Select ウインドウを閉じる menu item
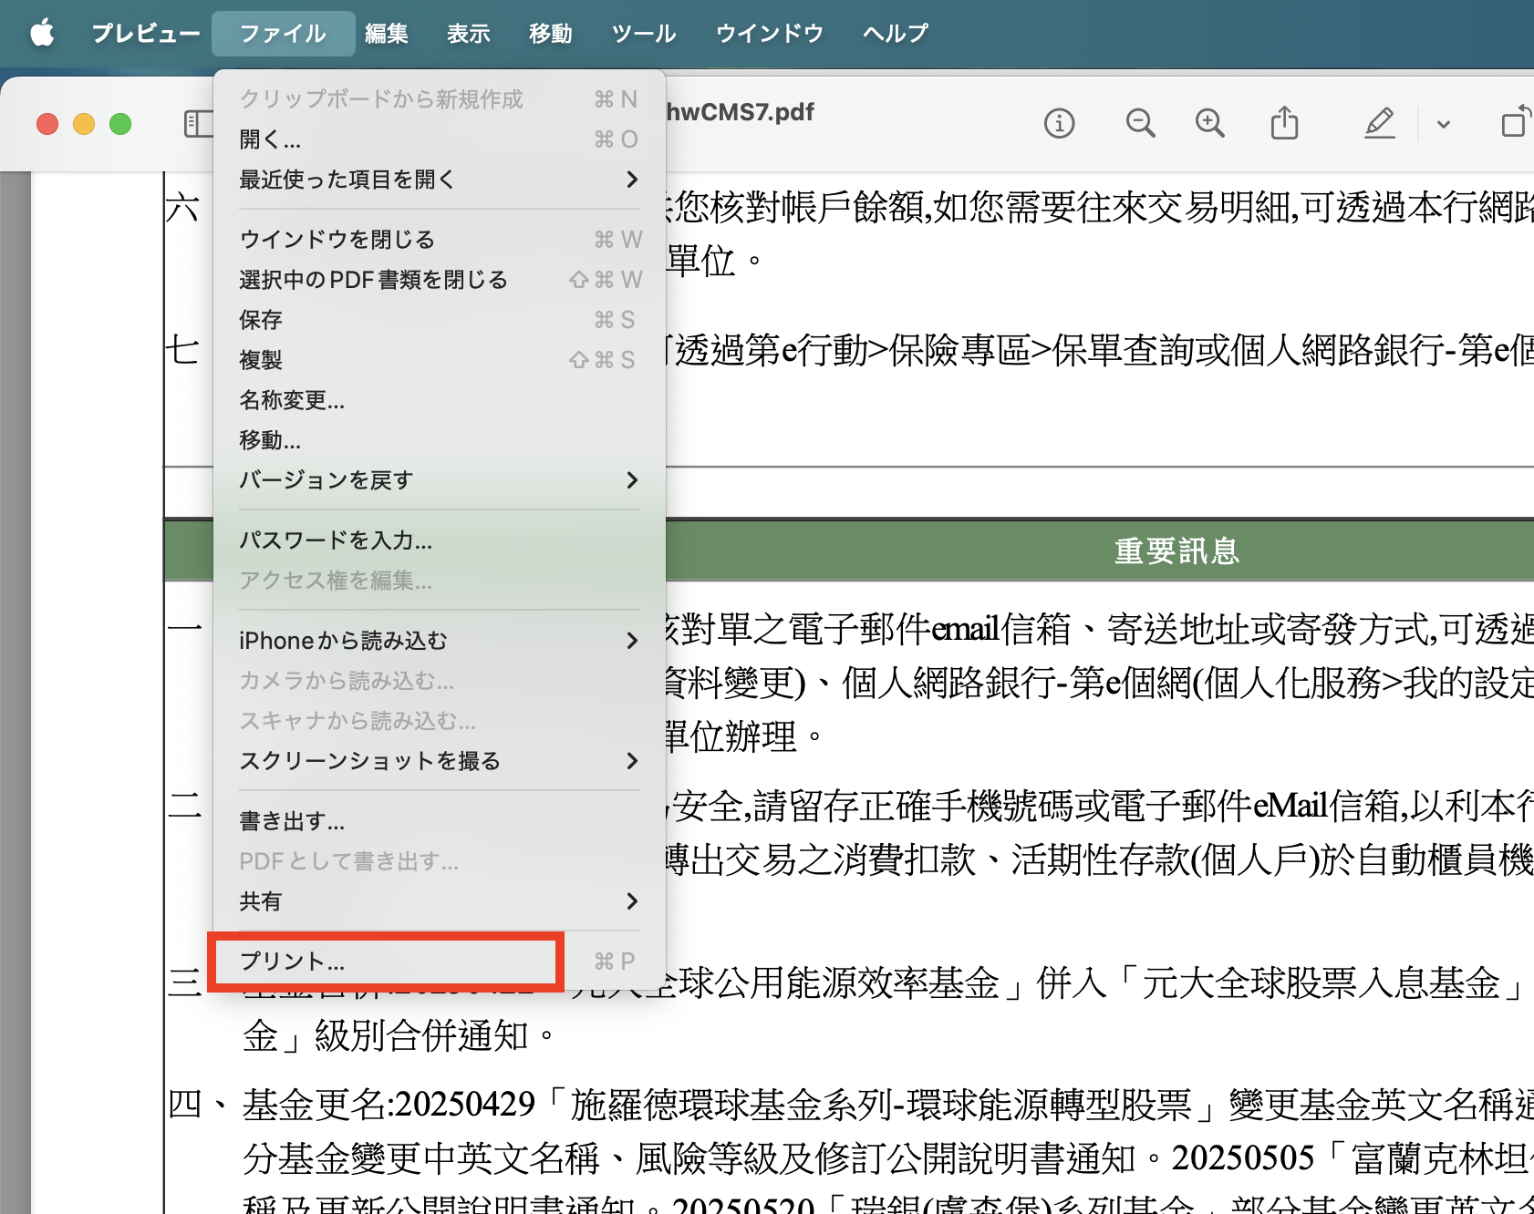 click(x=440, y=240)
